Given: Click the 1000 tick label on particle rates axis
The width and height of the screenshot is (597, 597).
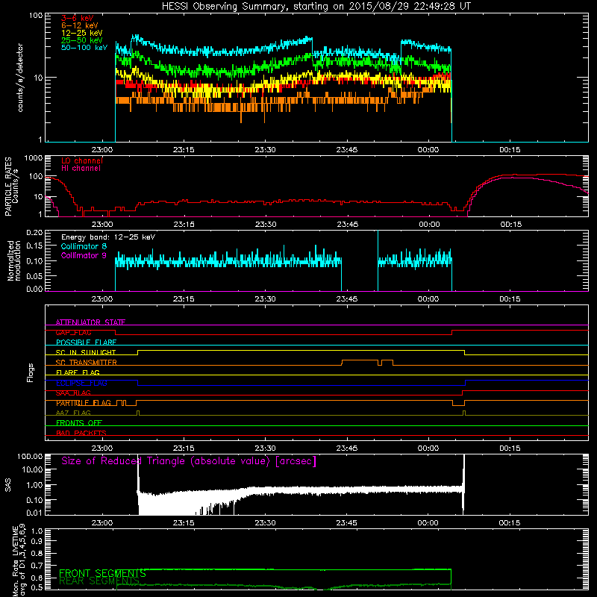Looking at the screenshot, I should 33,158.
